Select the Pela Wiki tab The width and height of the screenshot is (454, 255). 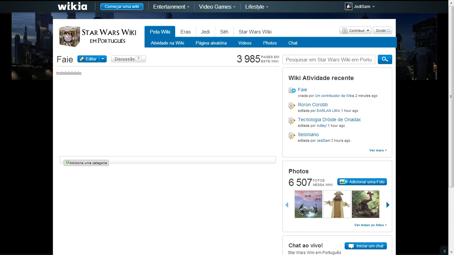(160, 32)
